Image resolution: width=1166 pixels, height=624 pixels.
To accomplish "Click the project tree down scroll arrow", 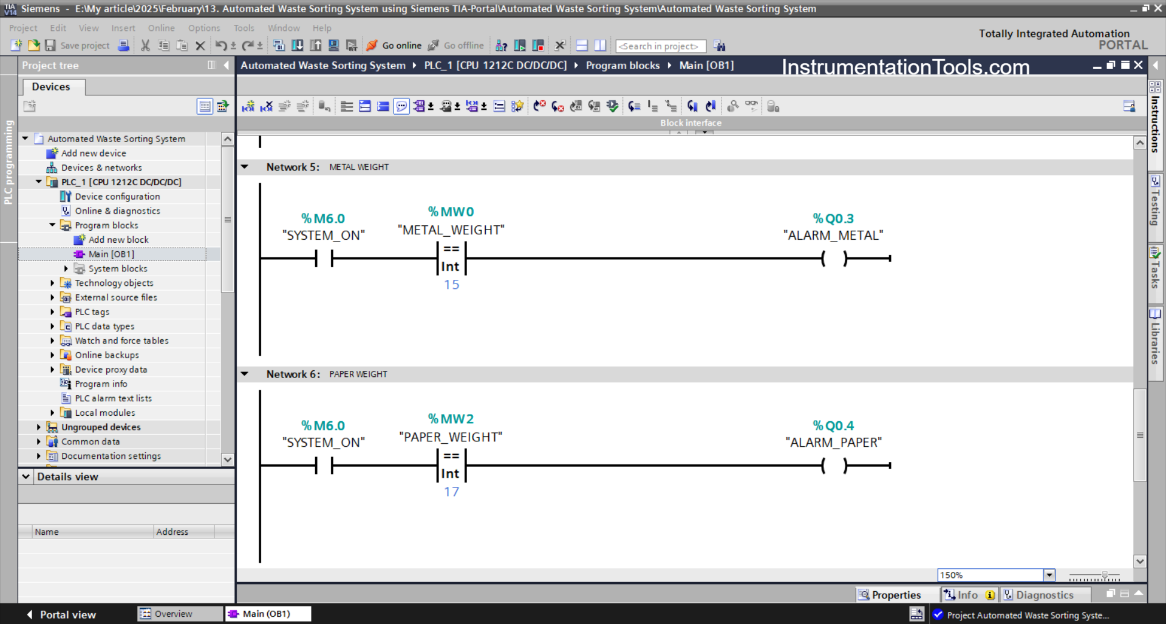I will click(x=228, y=460).
